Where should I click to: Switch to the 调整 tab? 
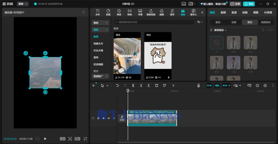tap(256, 12)
